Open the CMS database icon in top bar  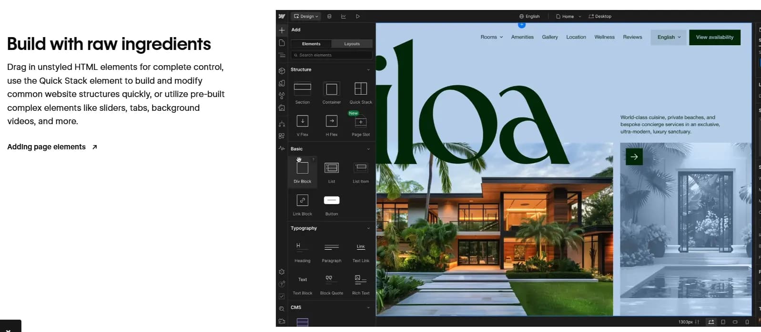[329, 16]
